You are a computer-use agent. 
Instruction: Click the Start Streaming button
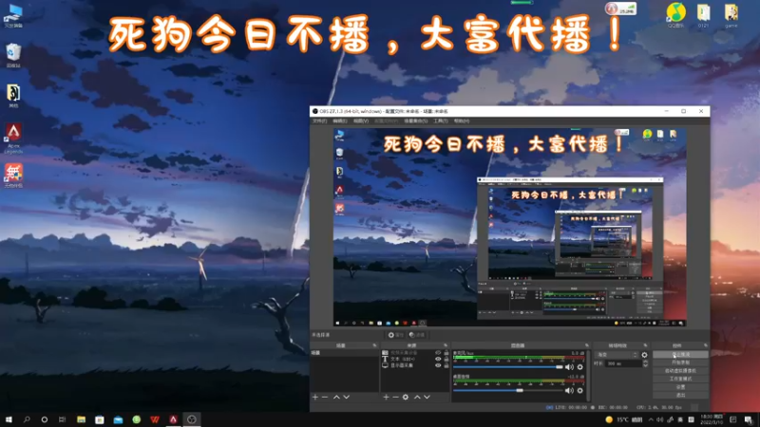(x=680, y=354)
